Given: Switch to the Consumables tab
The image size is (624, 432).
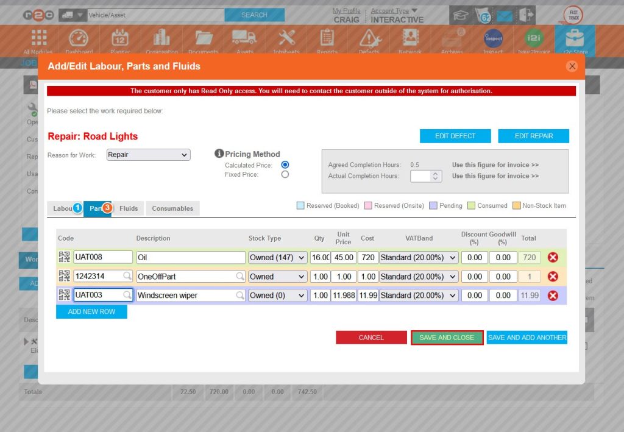Looking at the screenshot, I should click(x=172, y=208).
